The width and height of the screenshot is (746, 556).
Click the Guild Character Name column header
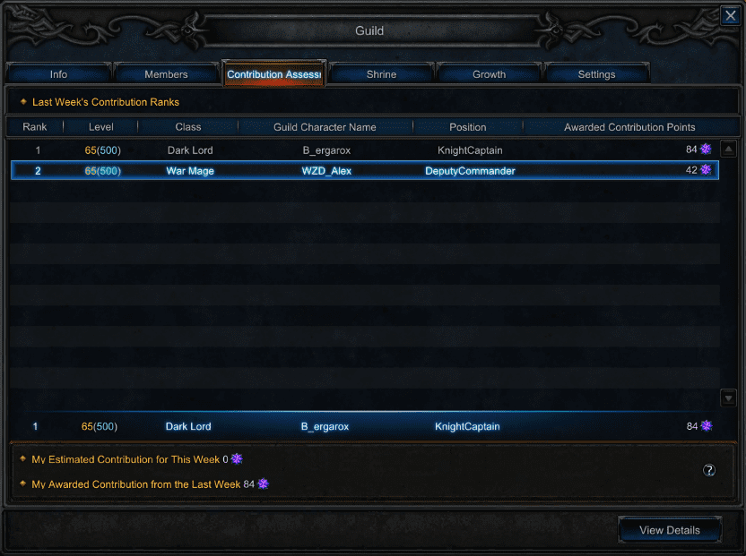pyautogui.click(x=325, y=127)
